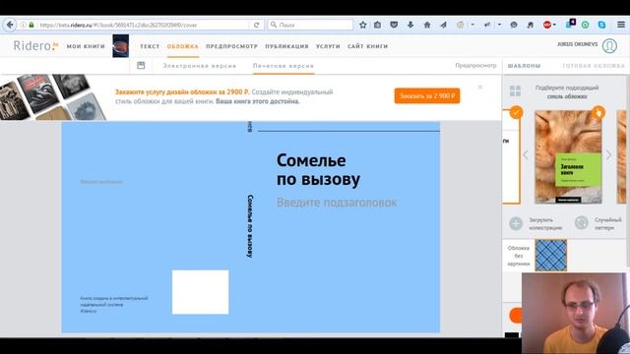The height and width of the screenshot is (354, 630).
Task: Click the Сомелье по вызову front cover title
Action: (318, 170)
